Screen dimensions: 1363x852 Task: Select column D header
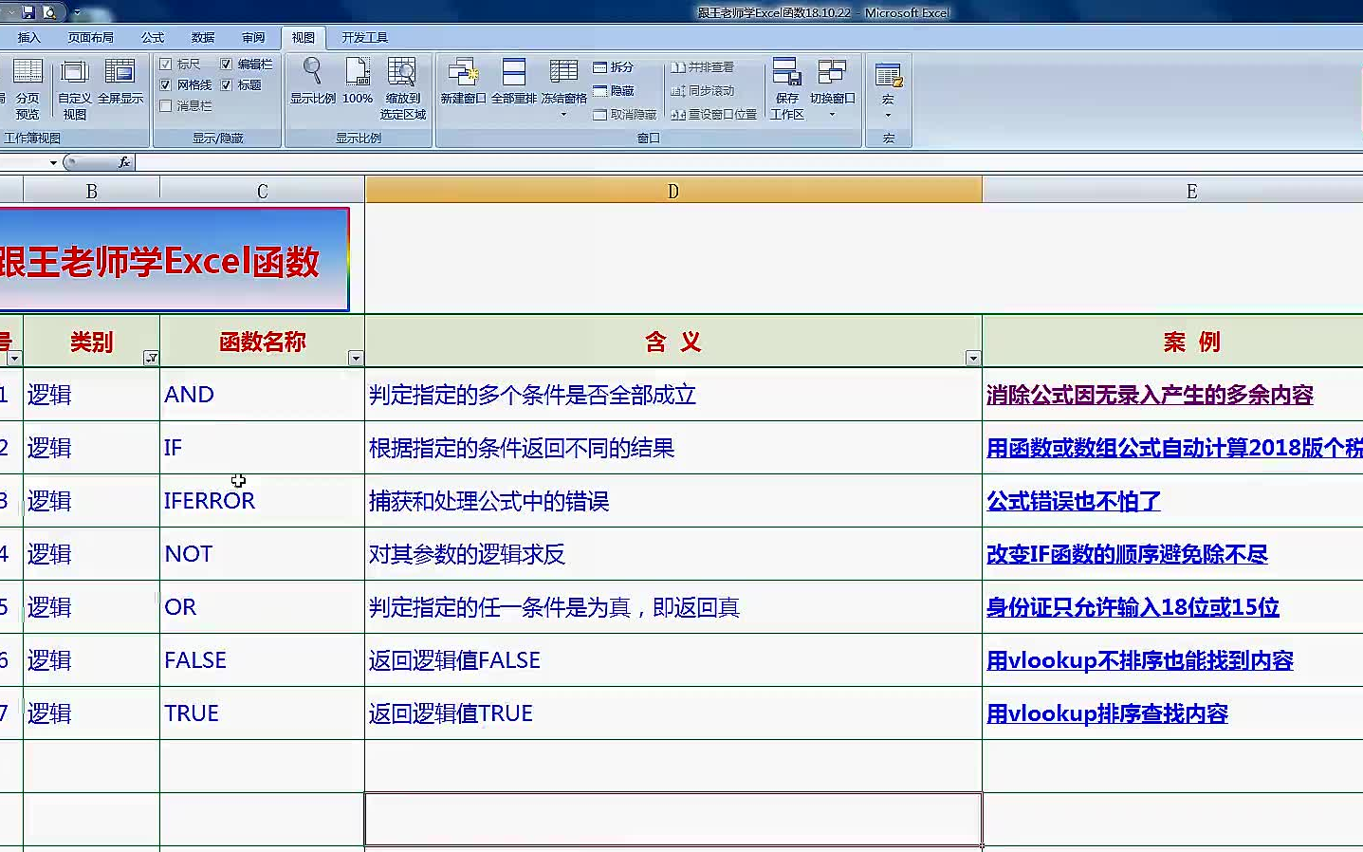tap(673, 191)
